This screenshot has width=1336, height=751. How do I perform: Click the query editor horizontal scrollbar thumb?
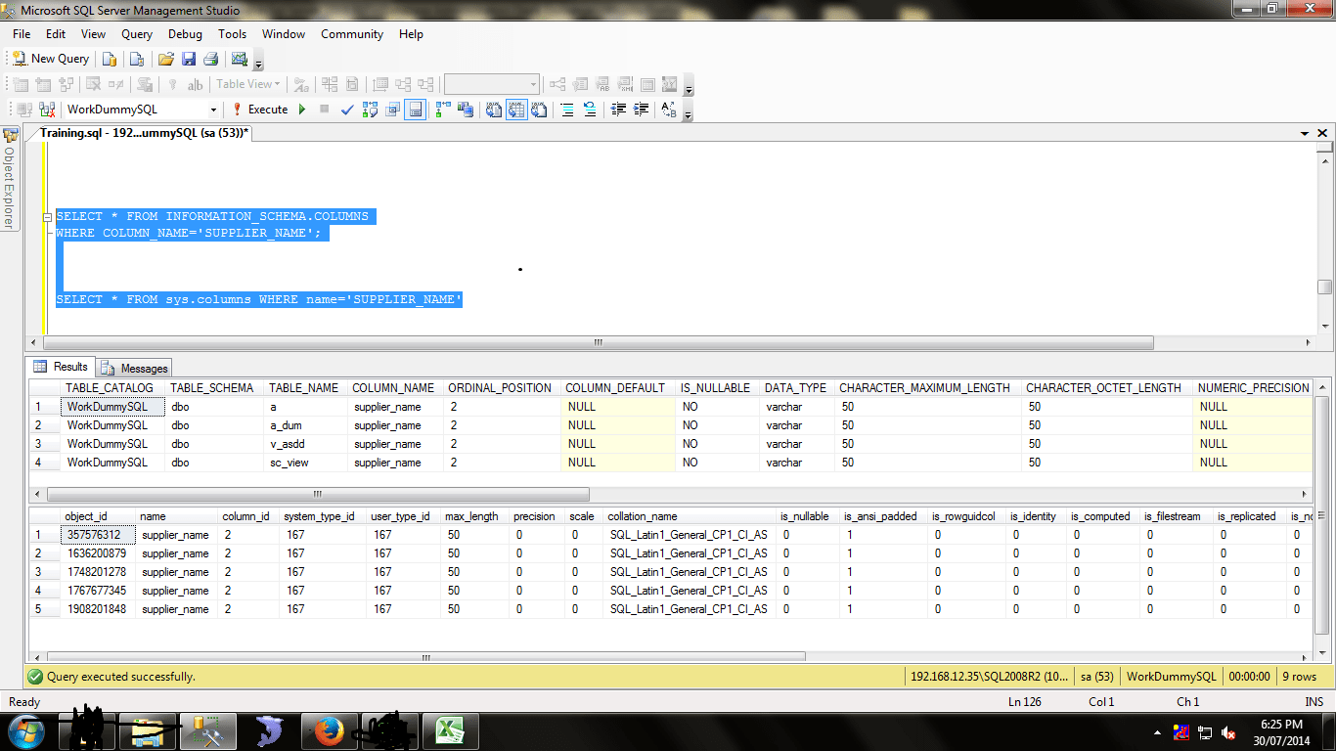[x=598, y=343]
